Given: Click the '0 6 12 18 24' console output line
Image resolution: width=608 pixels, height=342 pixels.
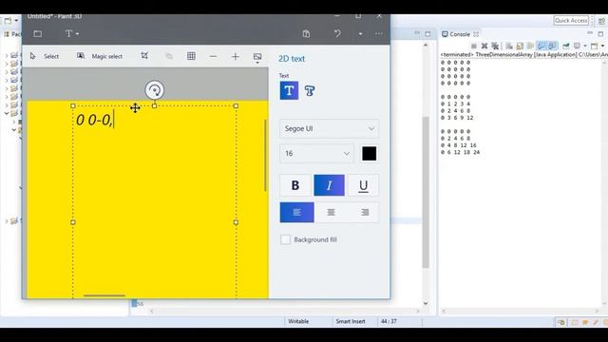Looking at the screenshot, I should point(460,152).
